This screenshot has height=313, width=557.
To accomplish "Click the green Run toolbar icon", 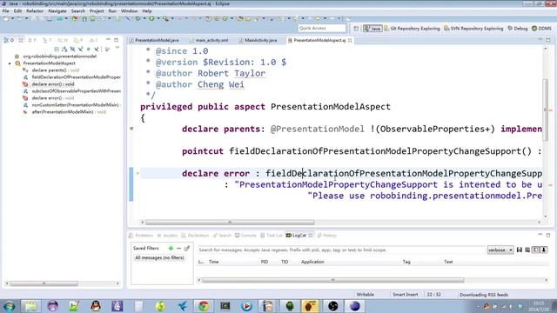I will tap(151, 18).
